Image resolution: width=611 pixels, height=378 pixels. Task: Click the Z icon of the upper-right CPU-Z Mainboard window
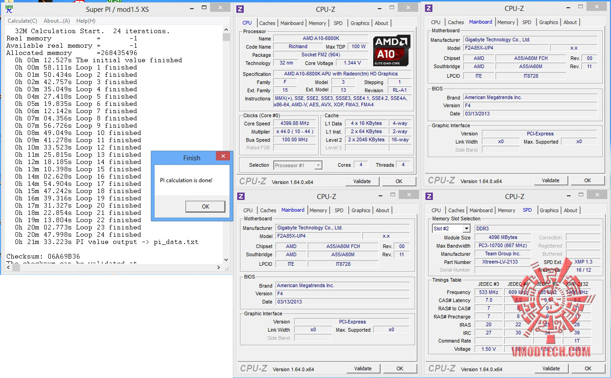click(x=429, y=8)
